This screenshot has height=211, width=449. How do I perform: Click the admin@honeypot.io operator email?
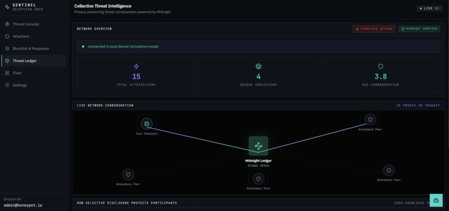pos(23,205)
